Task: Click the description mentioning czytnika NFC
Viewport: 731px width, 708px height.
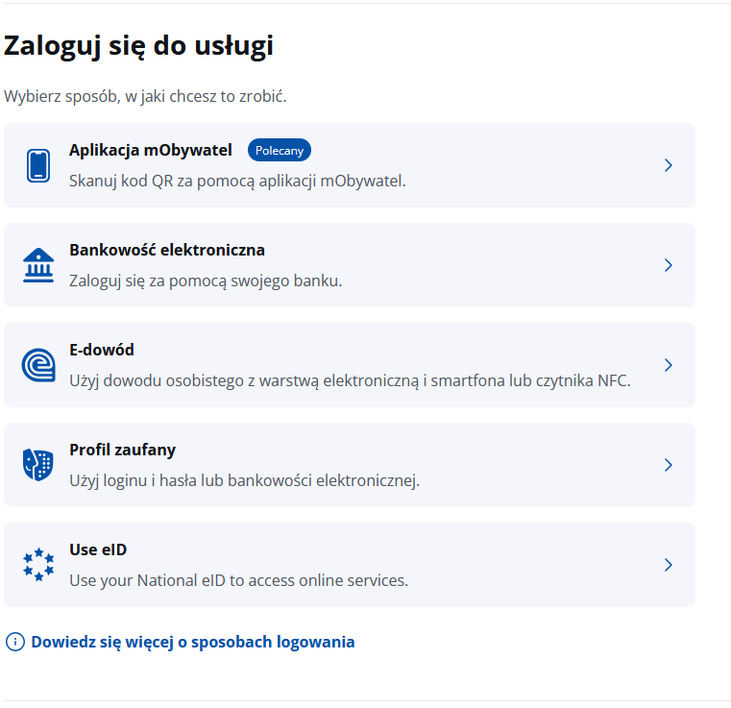Action: (350, 380)
